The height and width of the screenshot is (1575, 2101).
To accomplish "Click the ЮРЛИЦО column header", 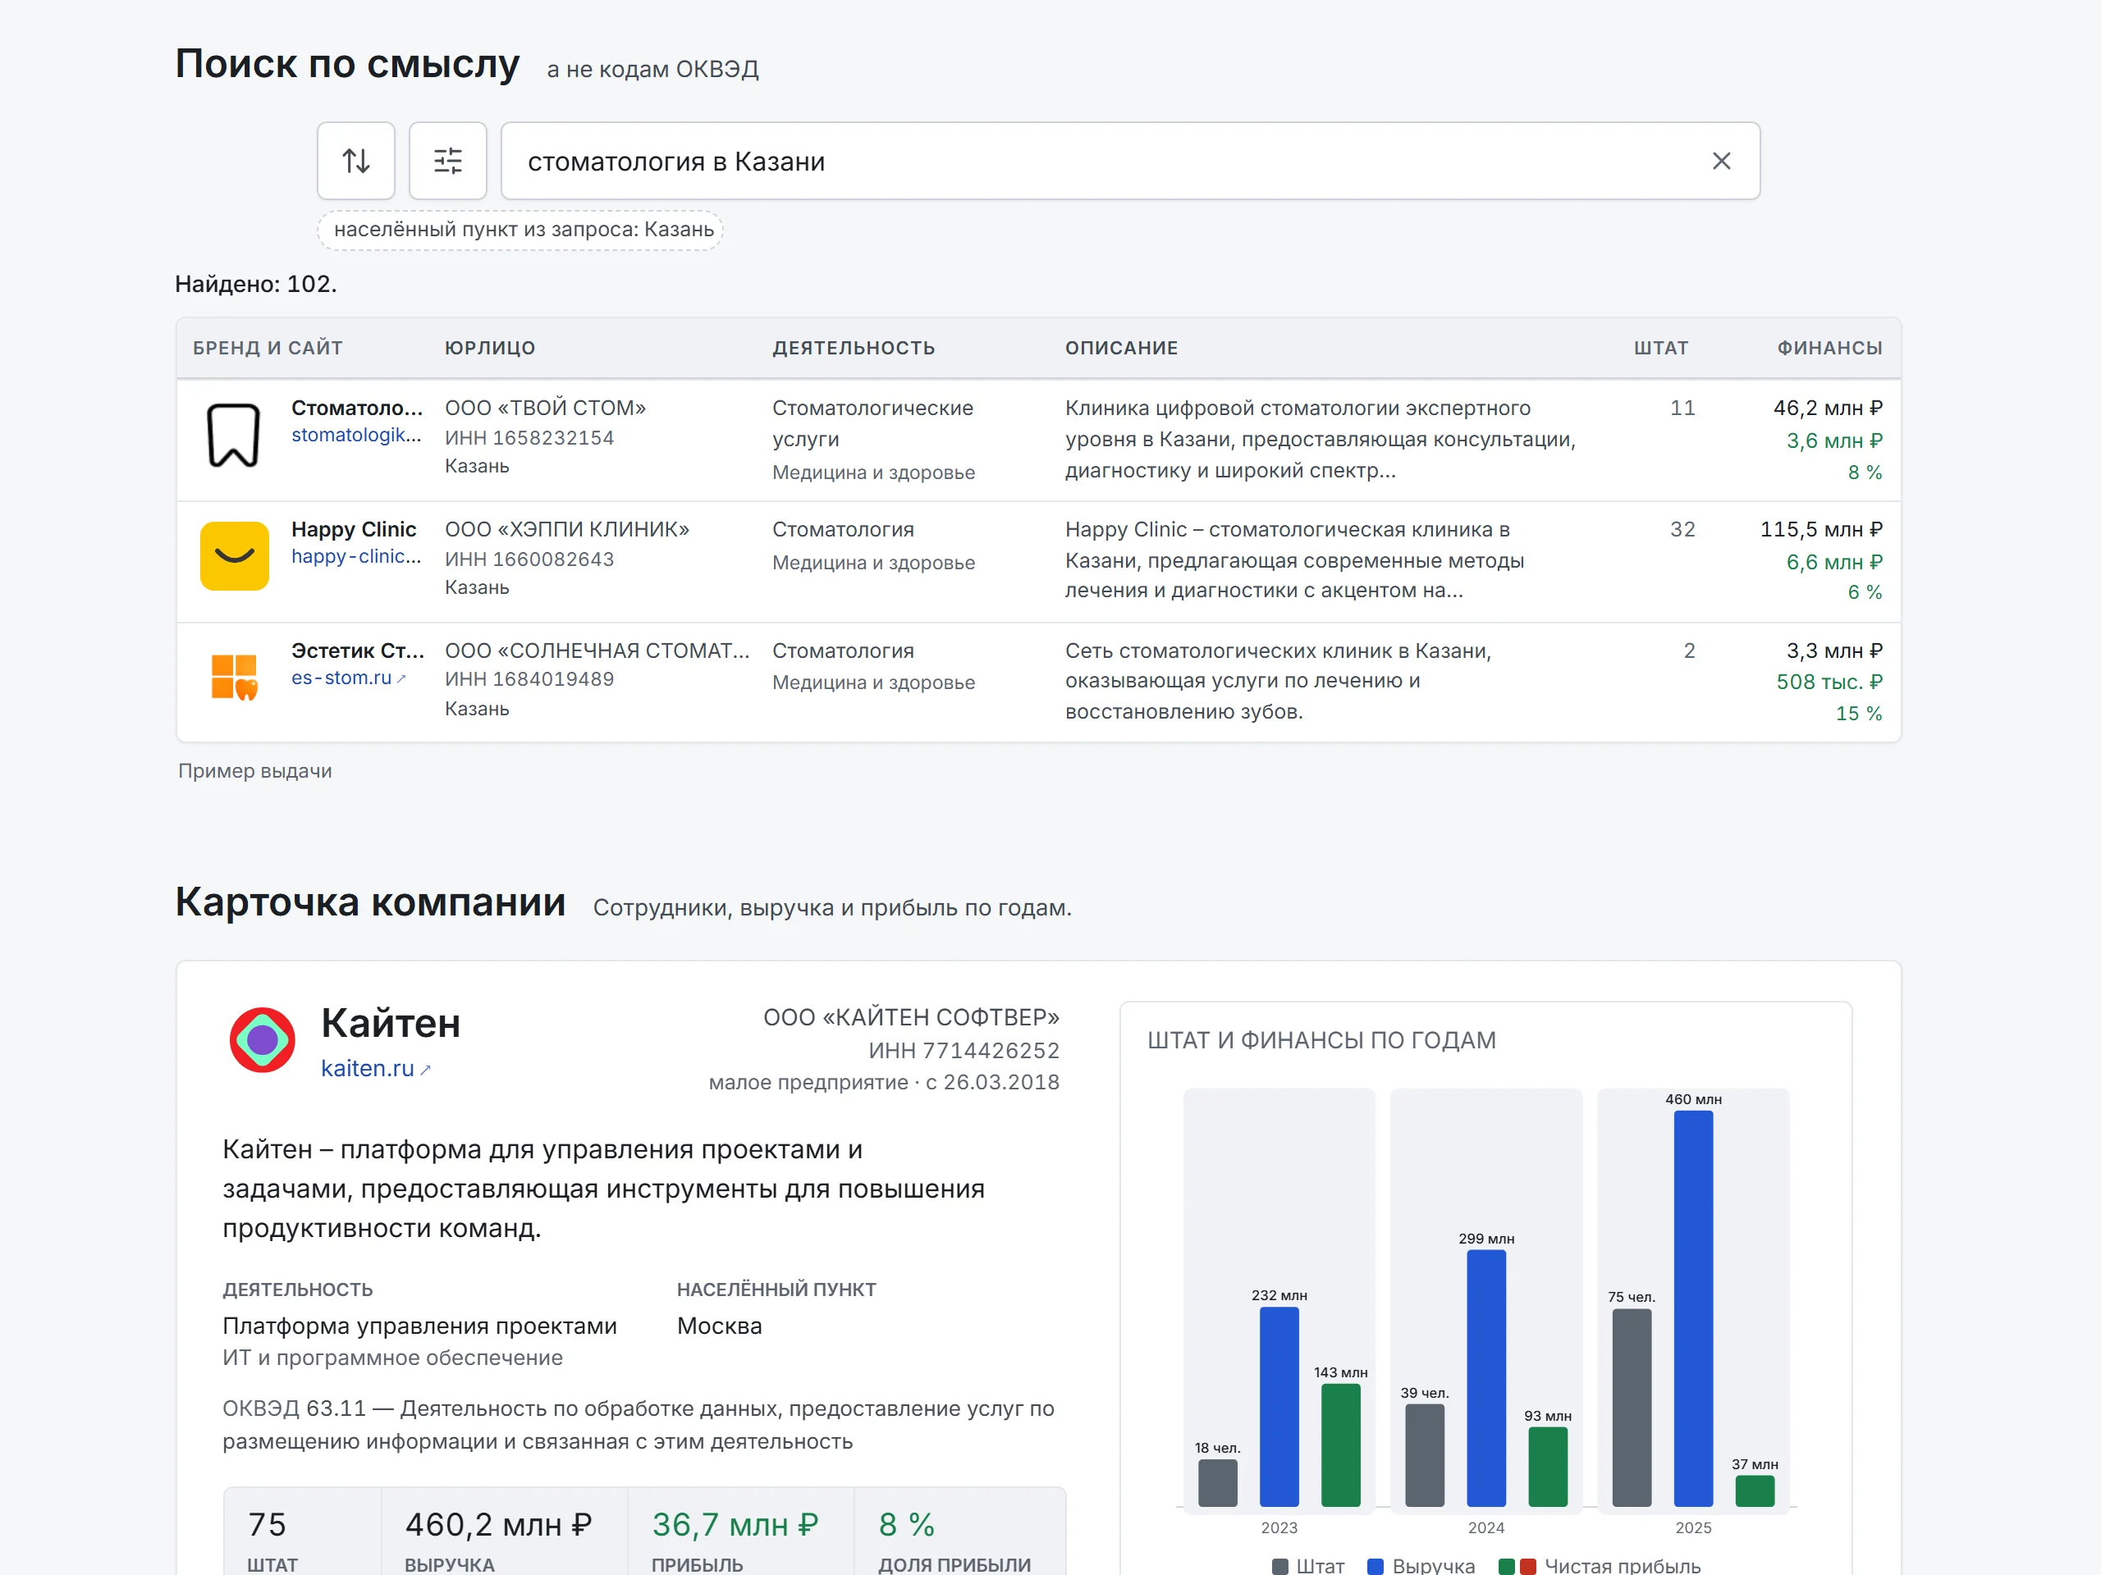I will pyautogui.click(x=490, y=348).
